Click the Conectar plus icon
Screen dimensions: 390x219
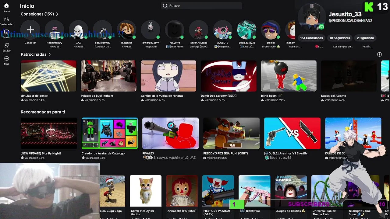click(30, 30)
